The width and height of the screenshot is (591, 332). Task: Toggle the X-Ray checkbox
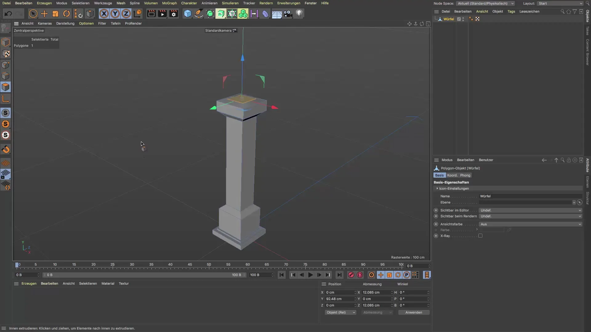(x=480, y=236)
